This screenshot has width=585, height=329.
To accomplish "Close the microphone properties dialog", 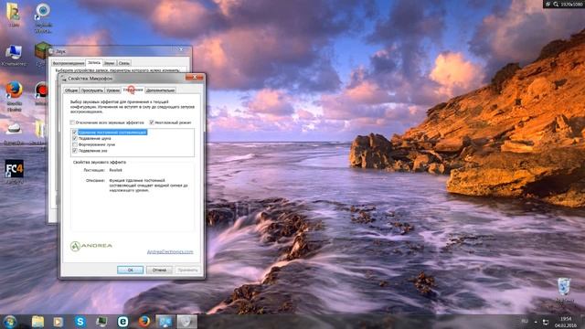I will coord(195,77).
